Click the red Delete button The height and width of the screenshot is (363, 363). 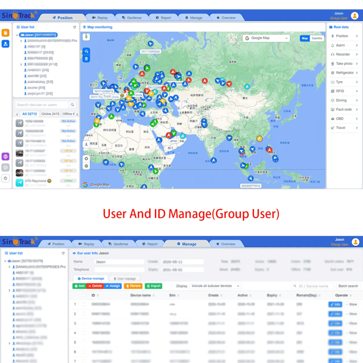[95, 286]
